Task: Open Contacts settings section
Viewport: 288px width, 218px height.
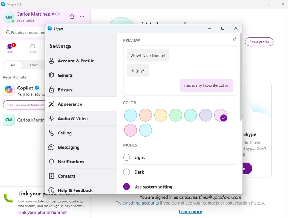Action: [81, 176]
